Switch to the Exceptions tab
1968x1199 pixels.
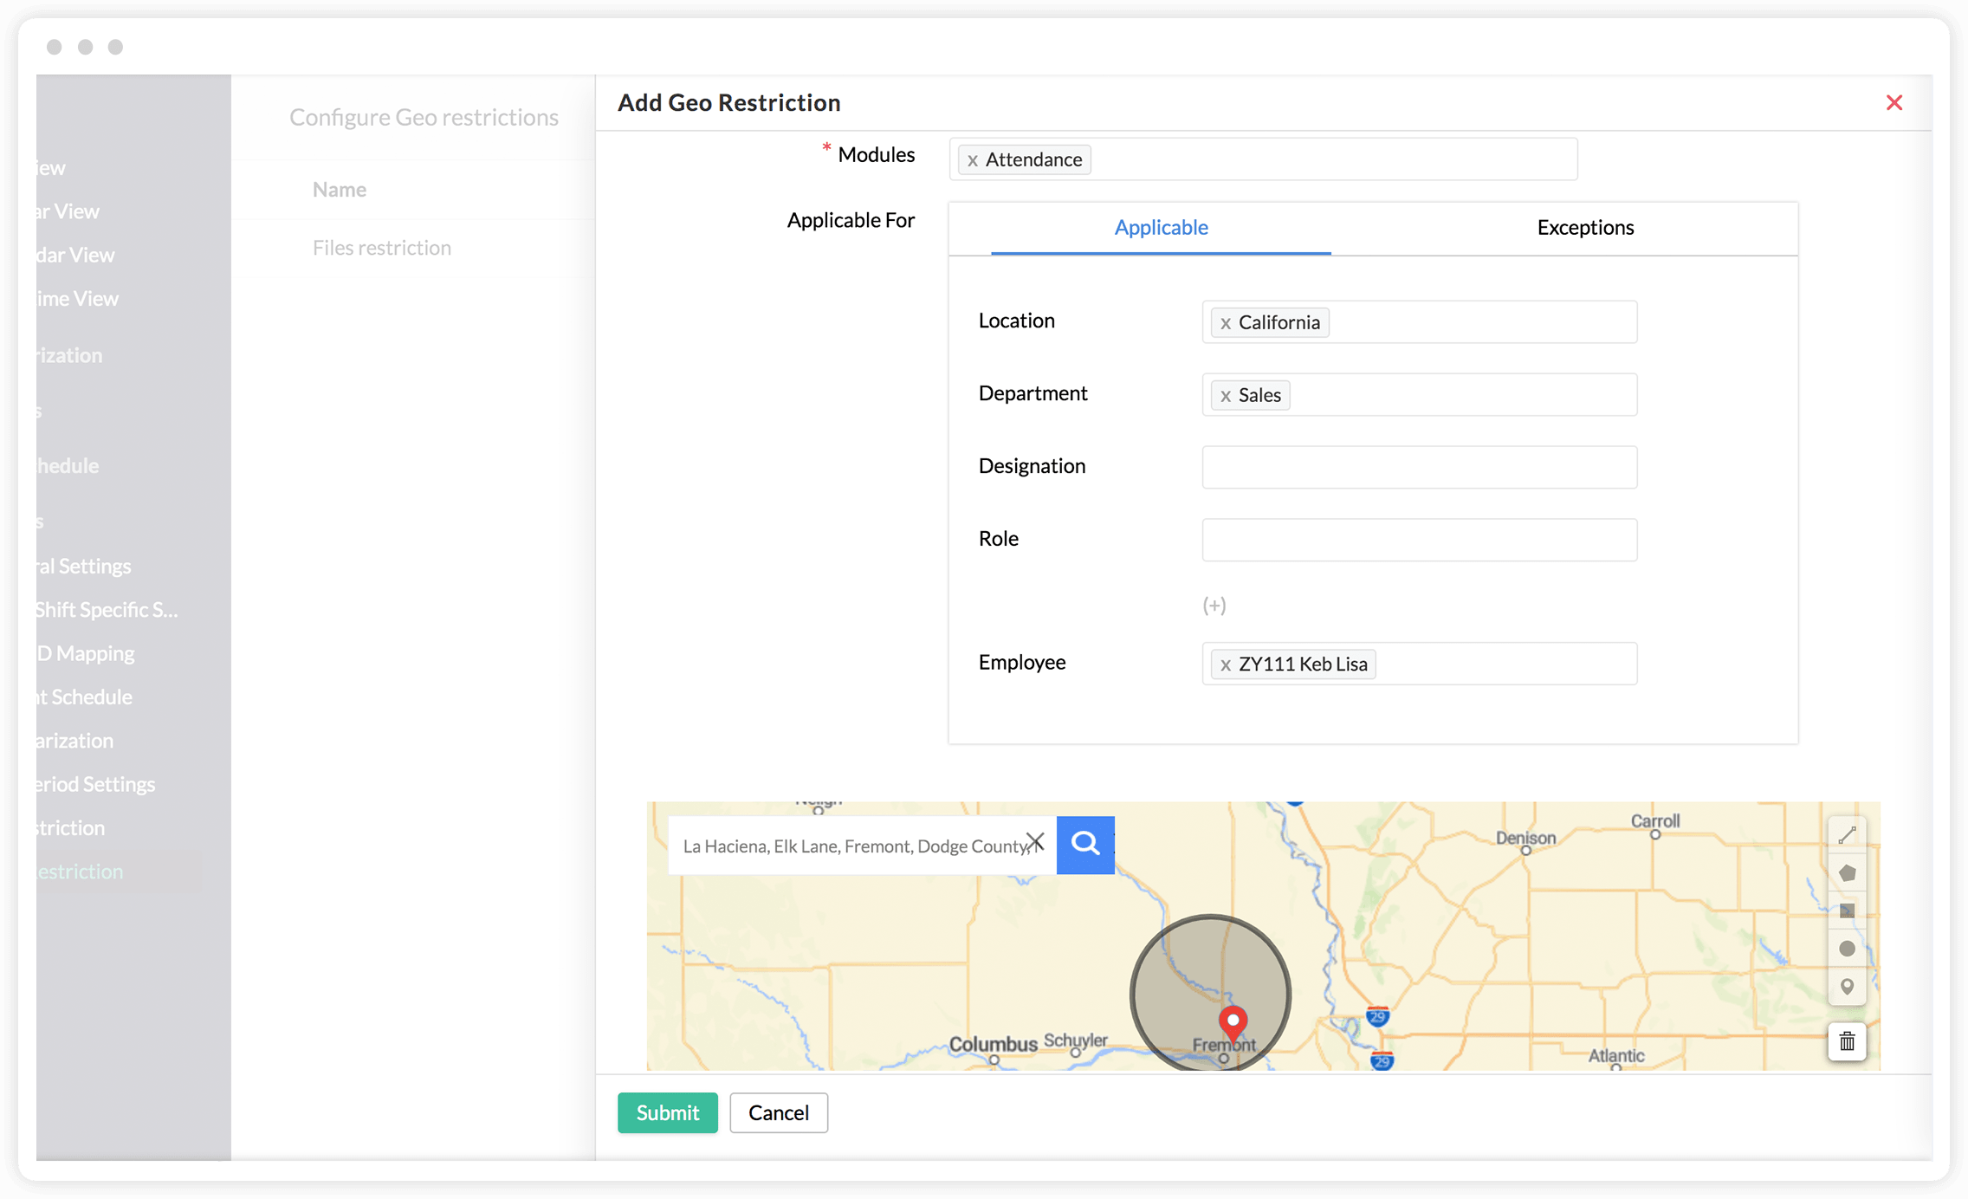click(x=1584, y=225)
